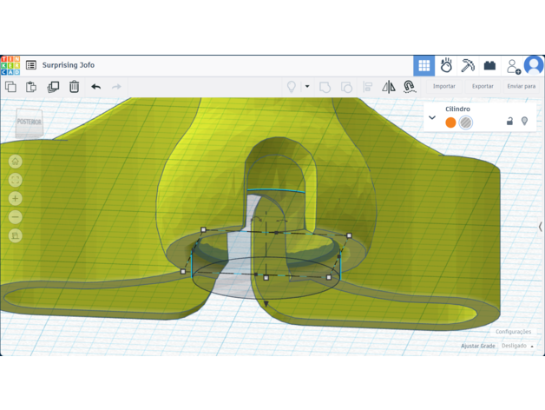Screen dimensions: 545x410
Task: Click the home view button
Action: (x=16, y=162)
